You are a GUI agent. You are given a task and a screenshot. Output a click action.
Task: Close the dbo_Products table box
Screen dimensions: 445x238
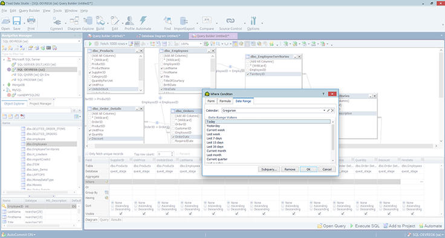tap(141, 51)
